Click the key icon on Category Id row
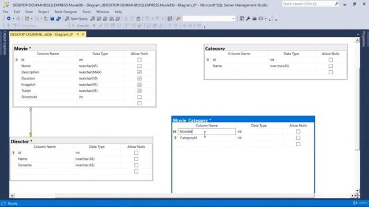The image size is (369, 207). pyautogui.click(x=208, y=60)
